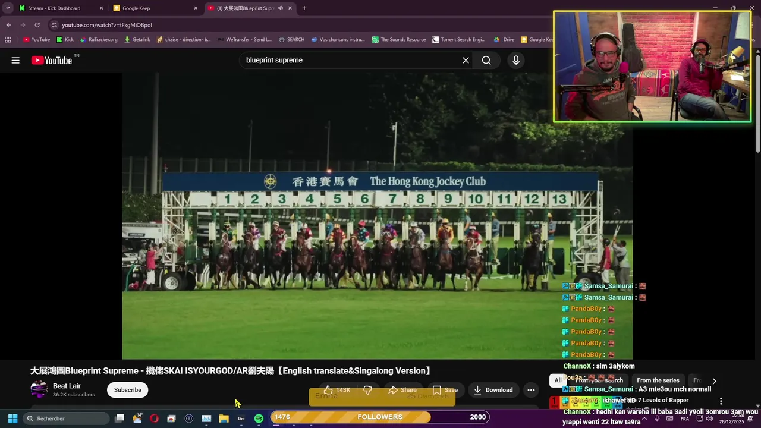Select the 'From the series' chip

pyautogui.click(x=658, y=380)
